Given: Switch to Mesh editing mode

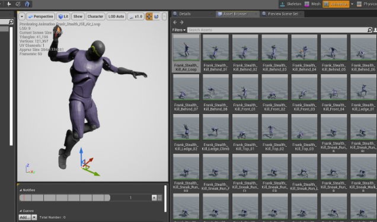Looking at the screenshot, I should pos(312,4).
